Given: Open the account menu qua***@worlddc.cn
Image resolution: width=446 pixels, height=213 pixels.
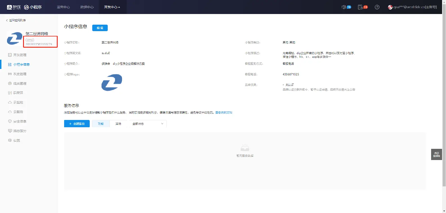Looking at the screenshot, I should [x=413, y=7].
